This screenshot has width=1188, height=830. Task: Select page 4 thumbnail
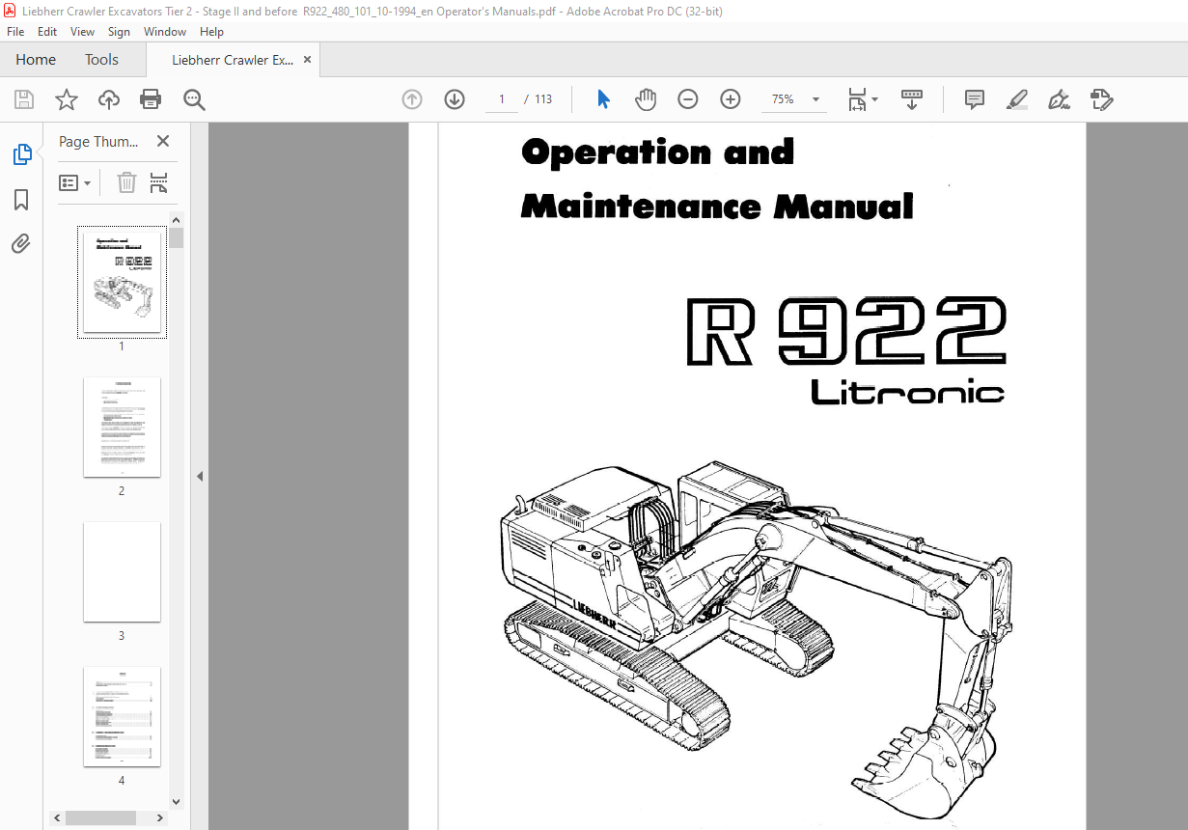pyautogui.click(x=122, y=716)
